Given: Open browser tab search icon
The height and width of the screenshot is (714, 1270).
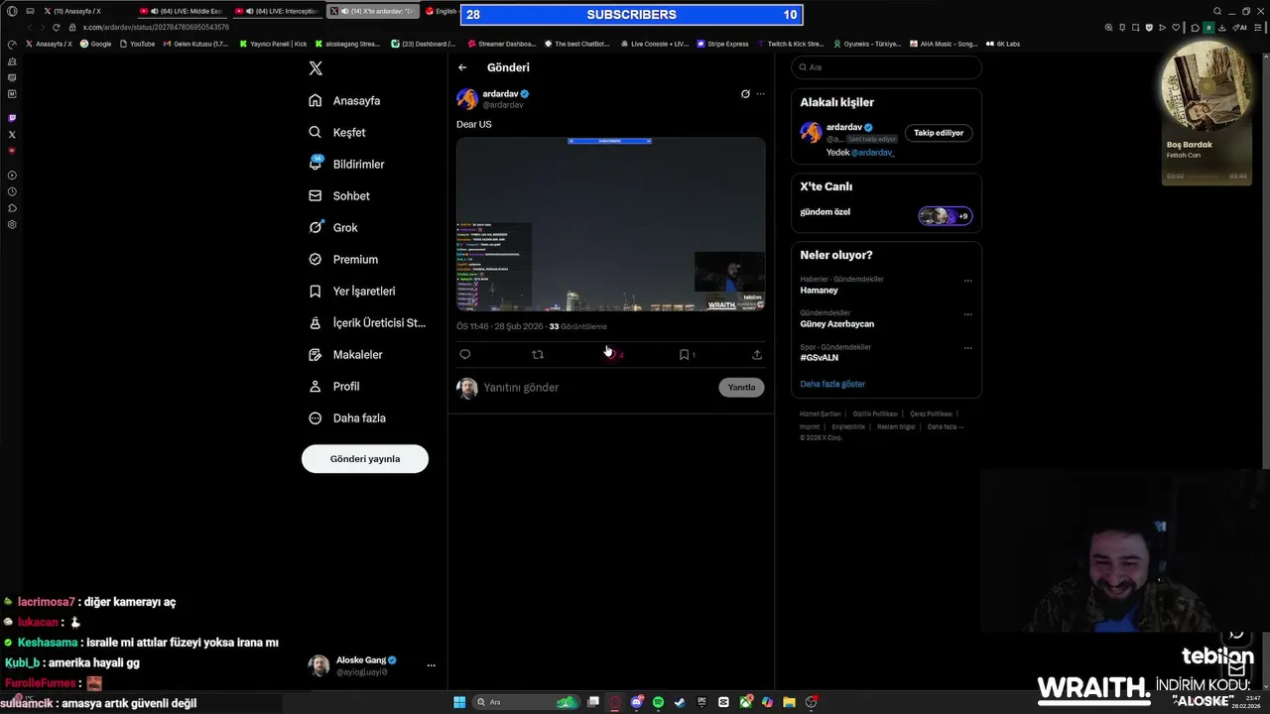Looking at the screenshot, I should click(x=1217, y=11).
